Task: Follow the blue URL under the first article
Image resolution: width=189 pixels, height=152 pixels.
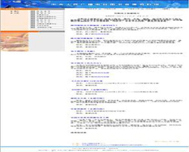Action: pyautogui.click(x=97, y=34)
